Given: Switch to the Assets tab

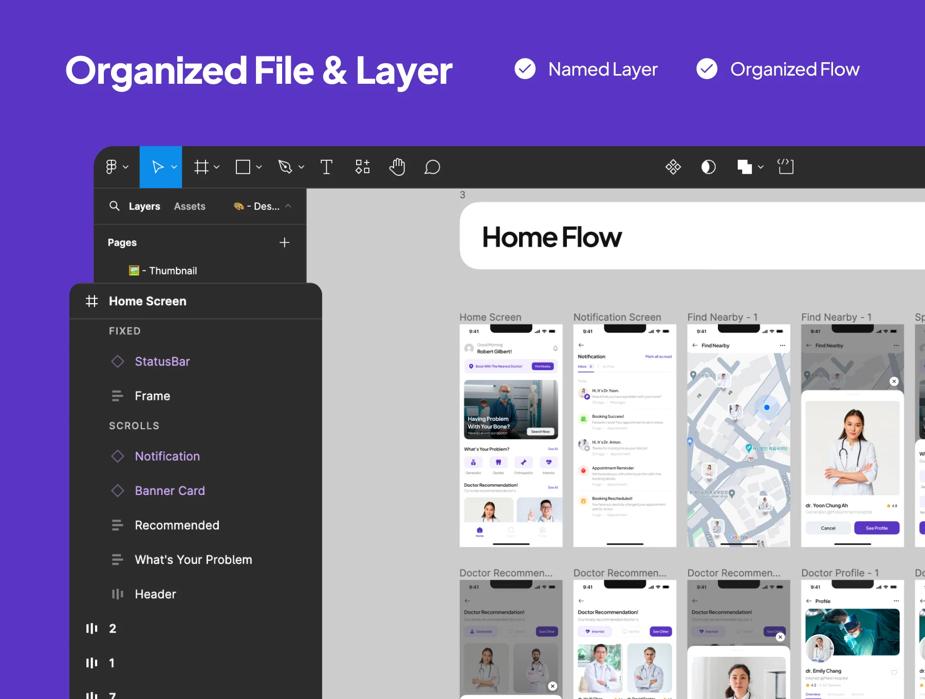Looking at the screenshot, I should (190, 206).
